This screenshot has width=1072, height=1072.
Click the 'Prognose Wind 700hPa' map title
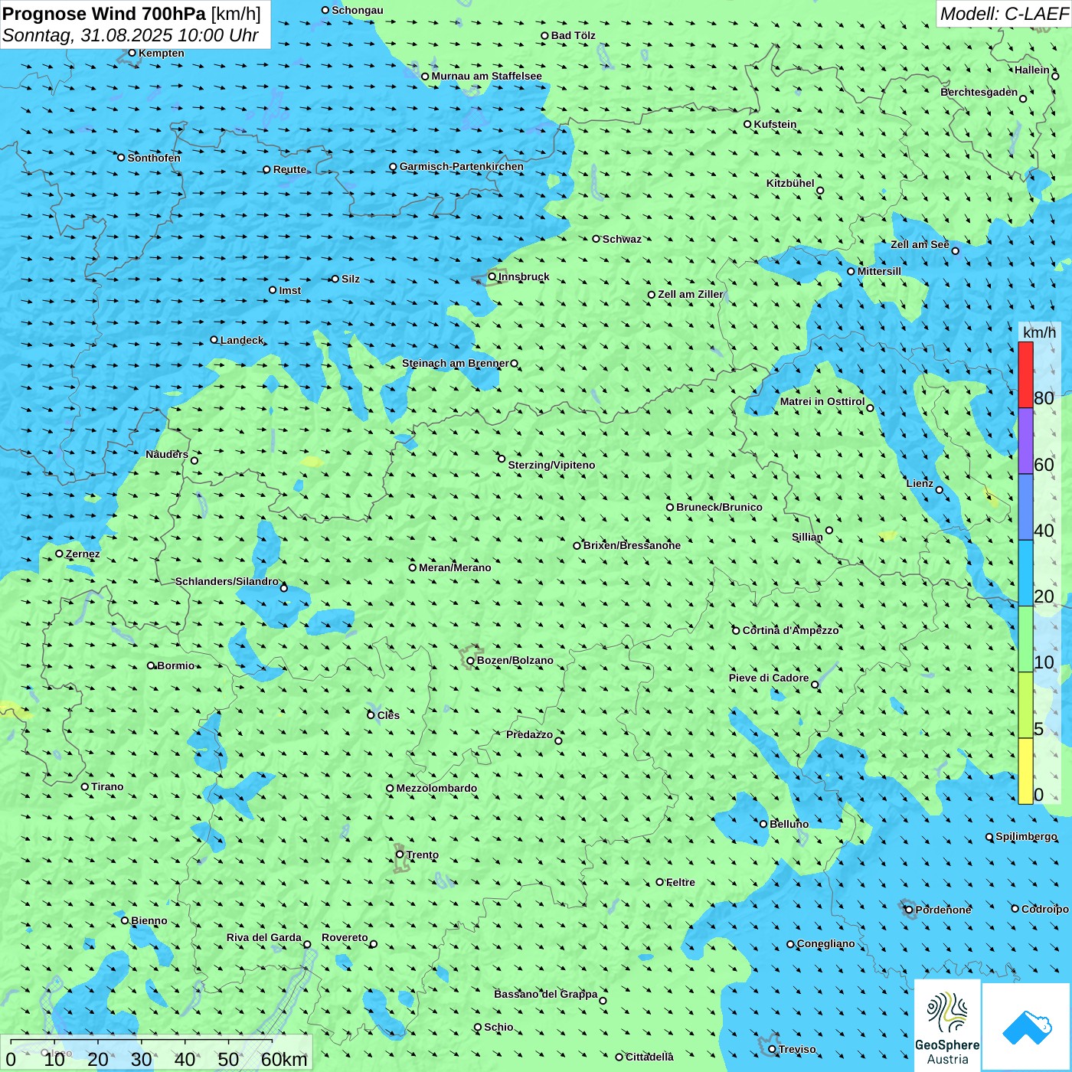tap(104, 14)
